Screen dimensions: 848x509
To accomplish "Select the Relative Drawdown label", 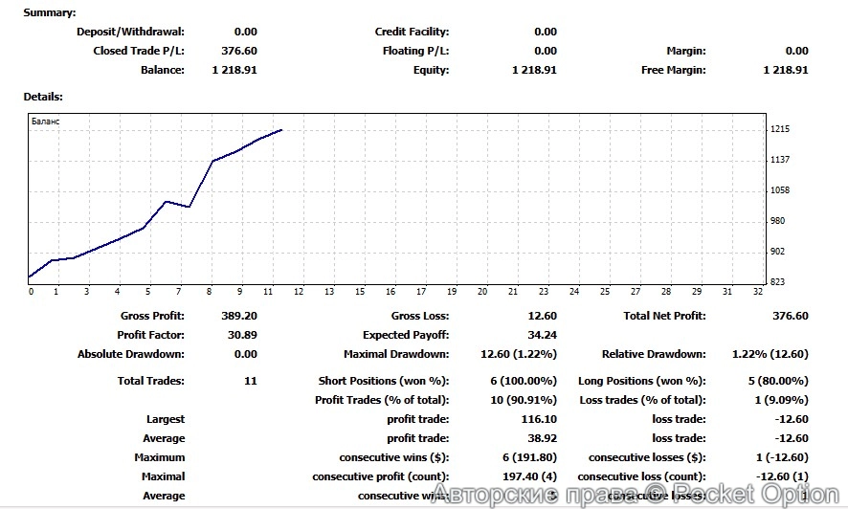I will coord(654,354).
